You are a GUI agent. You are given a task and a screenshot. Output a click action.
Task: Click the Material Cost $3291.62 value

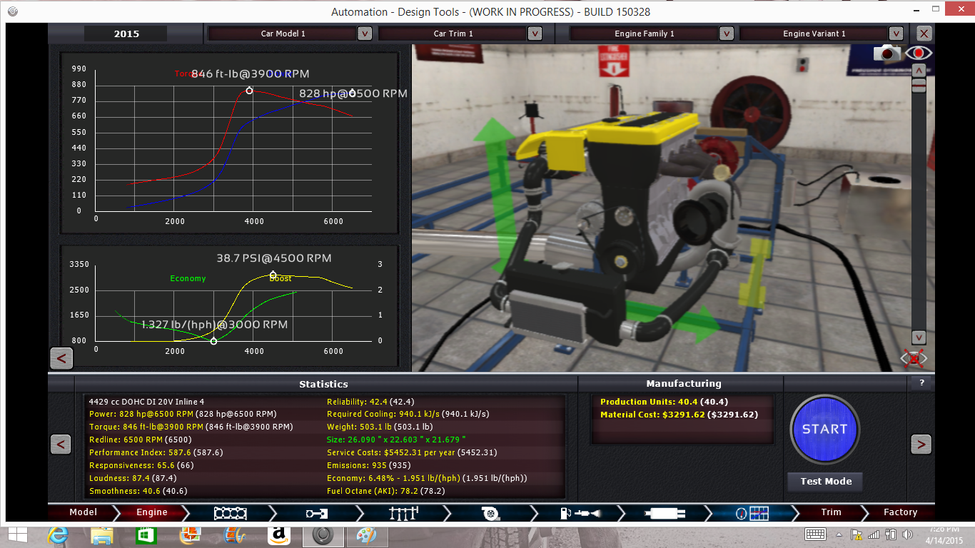coord(679,415)
